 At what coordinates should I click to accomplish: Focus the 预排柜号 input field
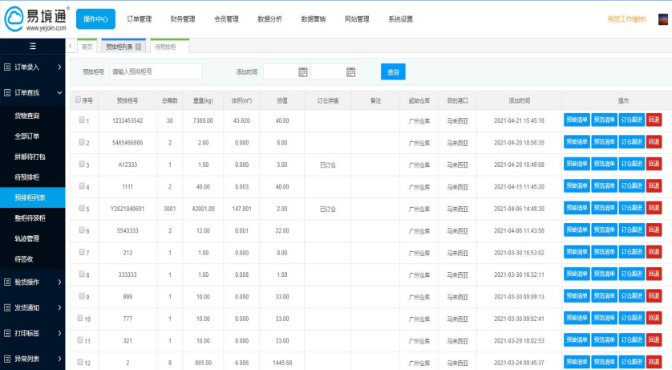(156, 72)
